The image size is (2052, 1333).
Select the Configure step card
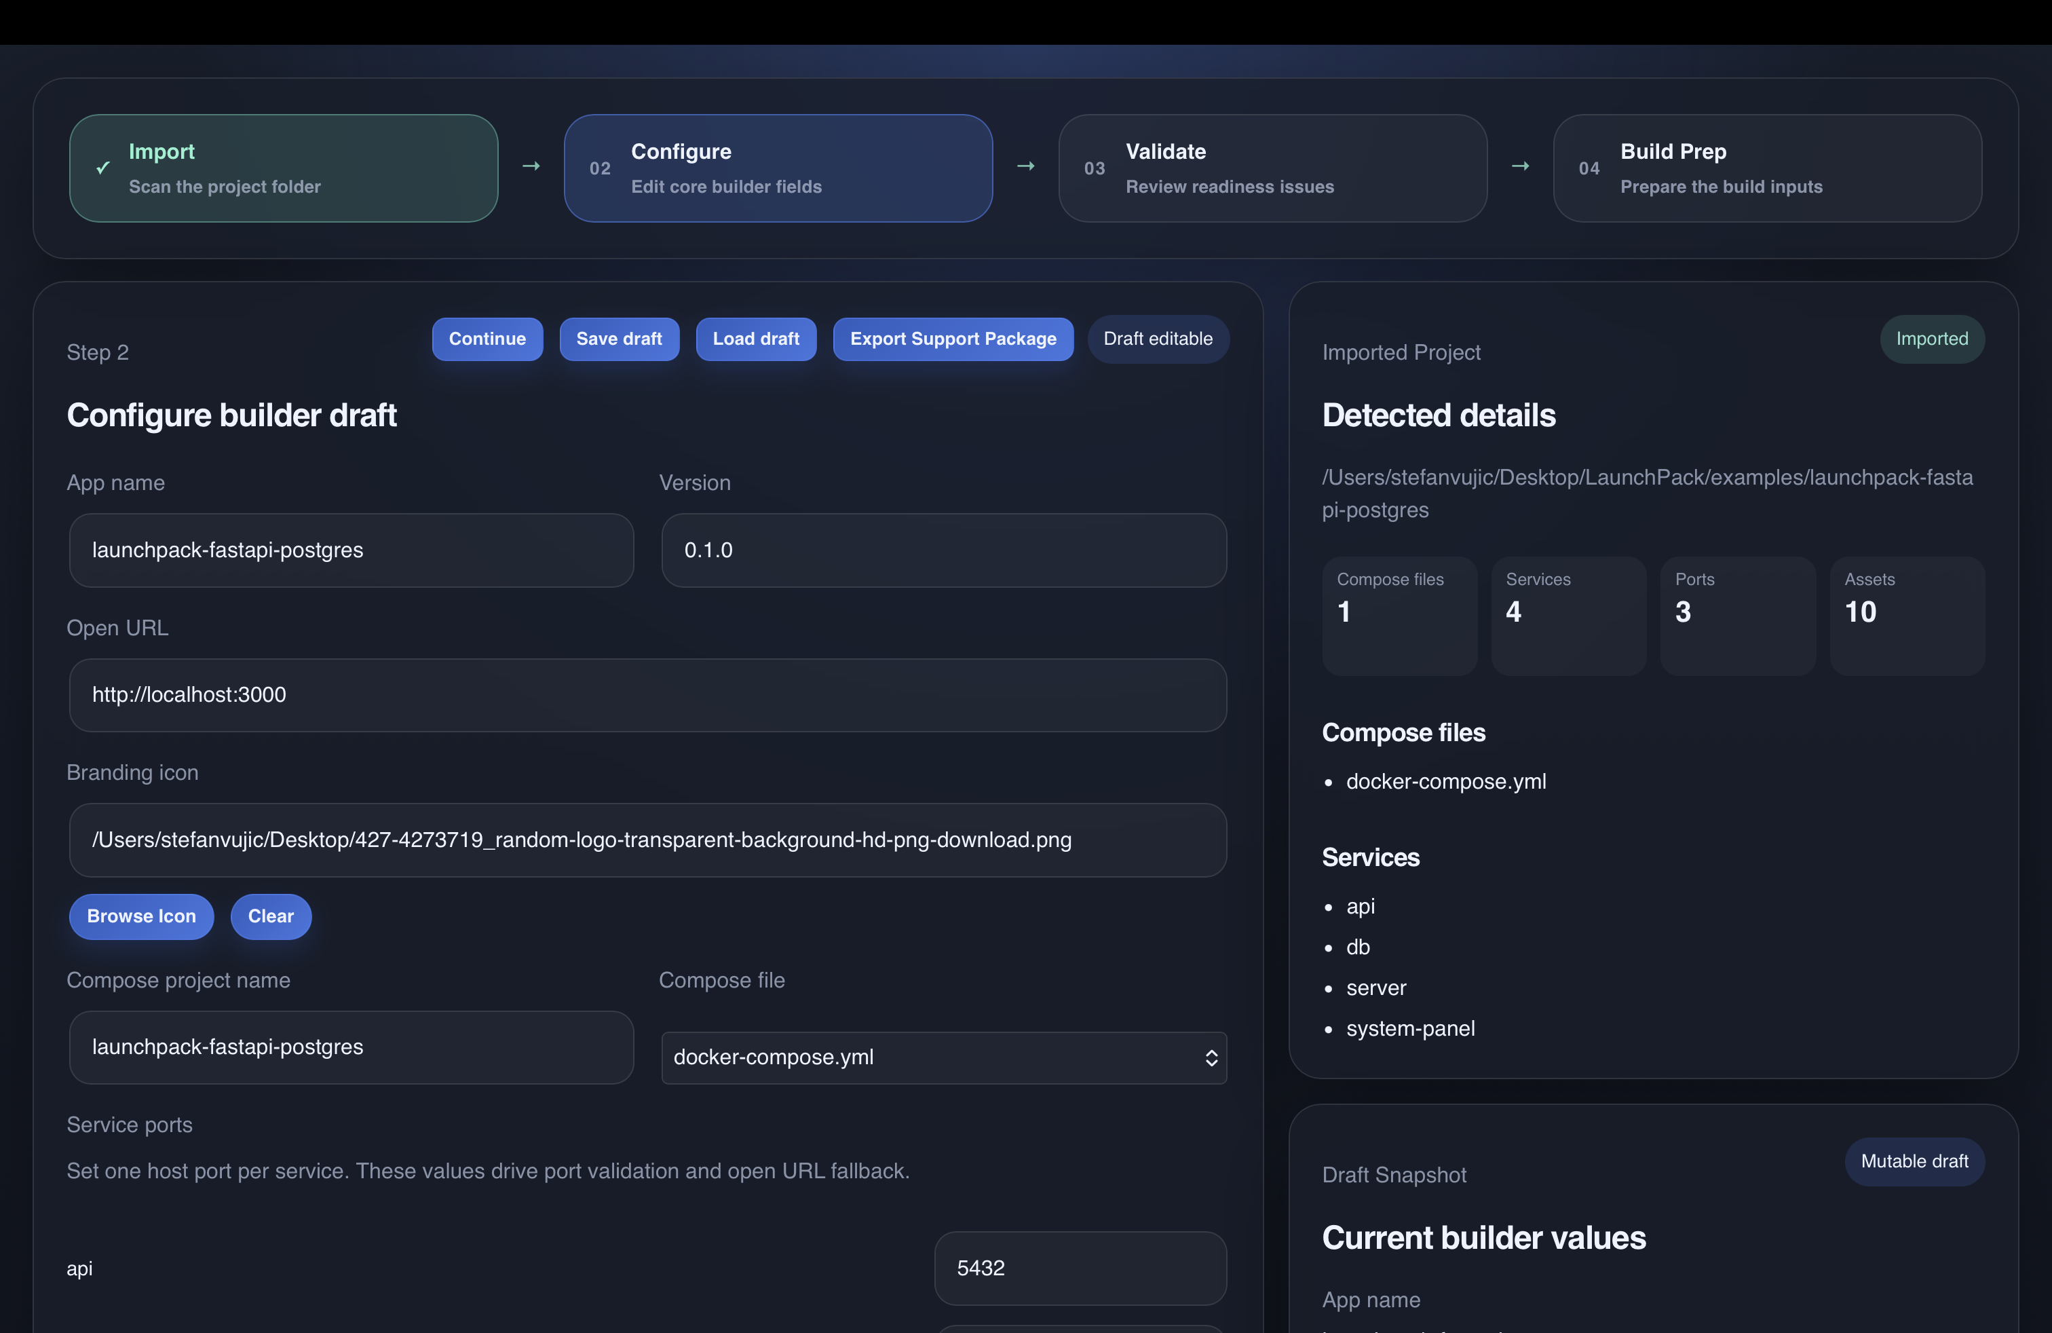coord(778,168)
